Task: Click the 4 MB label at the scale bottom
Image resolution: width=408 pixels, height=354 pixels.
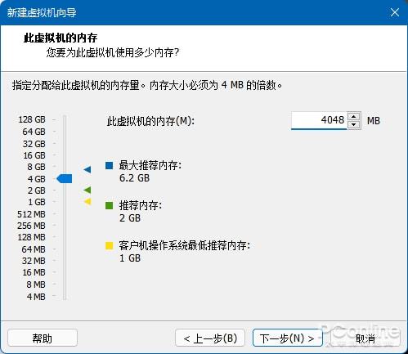Action: point(36,297)
